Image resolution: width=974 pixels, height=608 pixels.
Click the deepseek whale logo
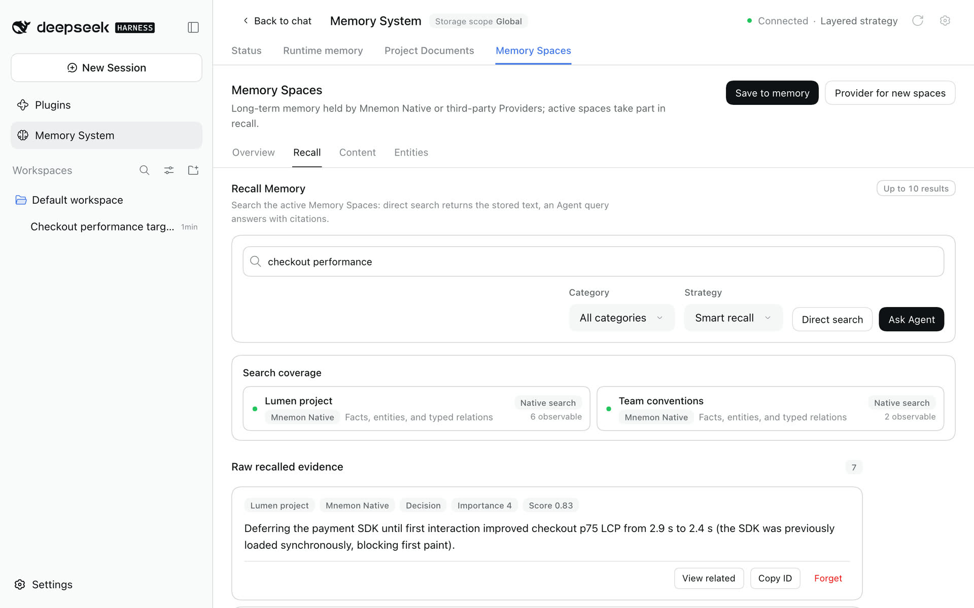click(x=21, y=27)
